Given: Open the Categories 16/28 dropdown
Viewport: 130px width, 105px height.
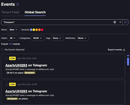Looking at the screenshot, I should (x=38, y=38).
